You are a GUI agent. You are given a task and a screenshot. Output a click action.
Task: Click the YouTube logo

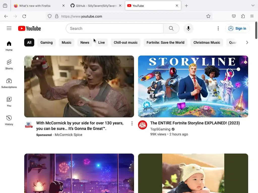pyautogui.click(x=29, y=28)
